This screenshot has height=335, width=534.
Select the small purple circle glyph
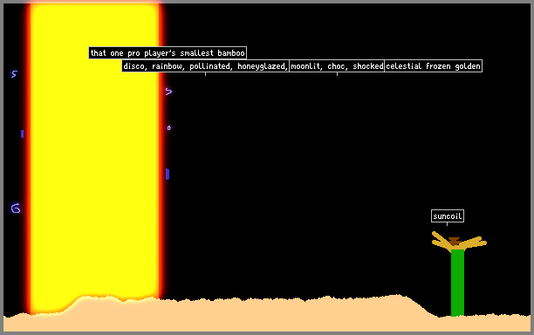click(x=169, y=127)
